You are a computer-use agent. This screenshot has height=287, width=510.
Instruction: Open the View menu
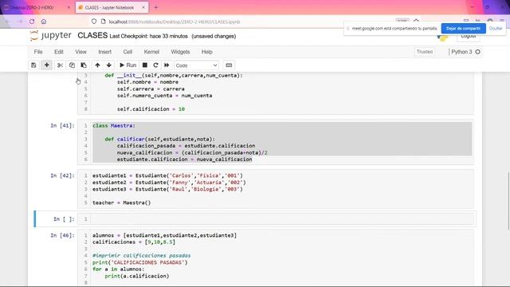pos(80,52)
